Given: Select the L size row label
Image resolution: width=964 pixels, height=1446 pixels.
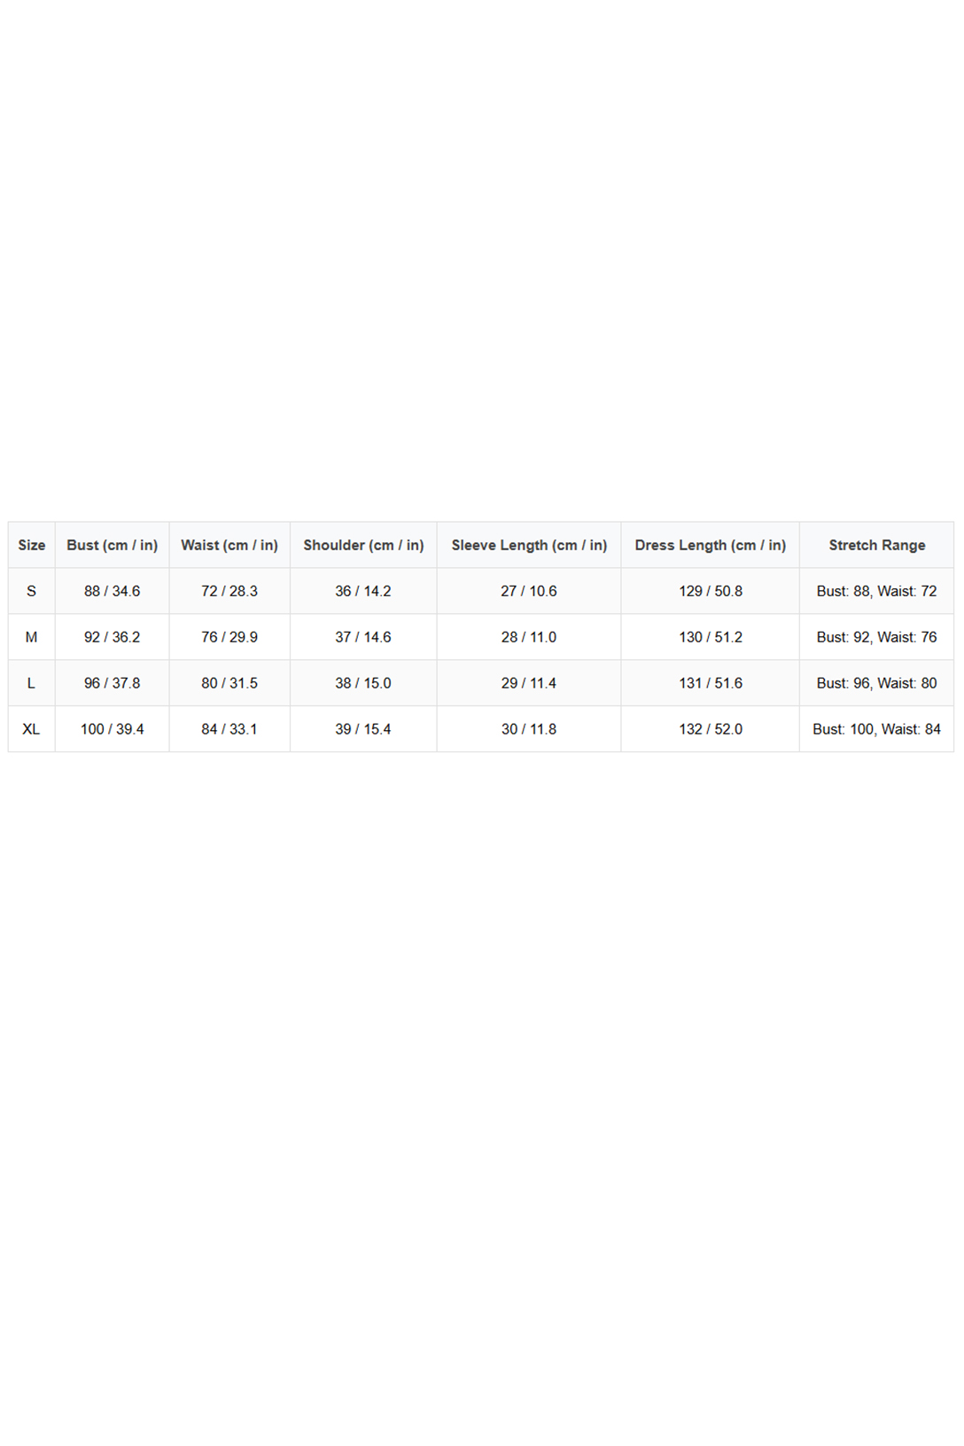Looking at the screenshot, I should pos(32,683).
